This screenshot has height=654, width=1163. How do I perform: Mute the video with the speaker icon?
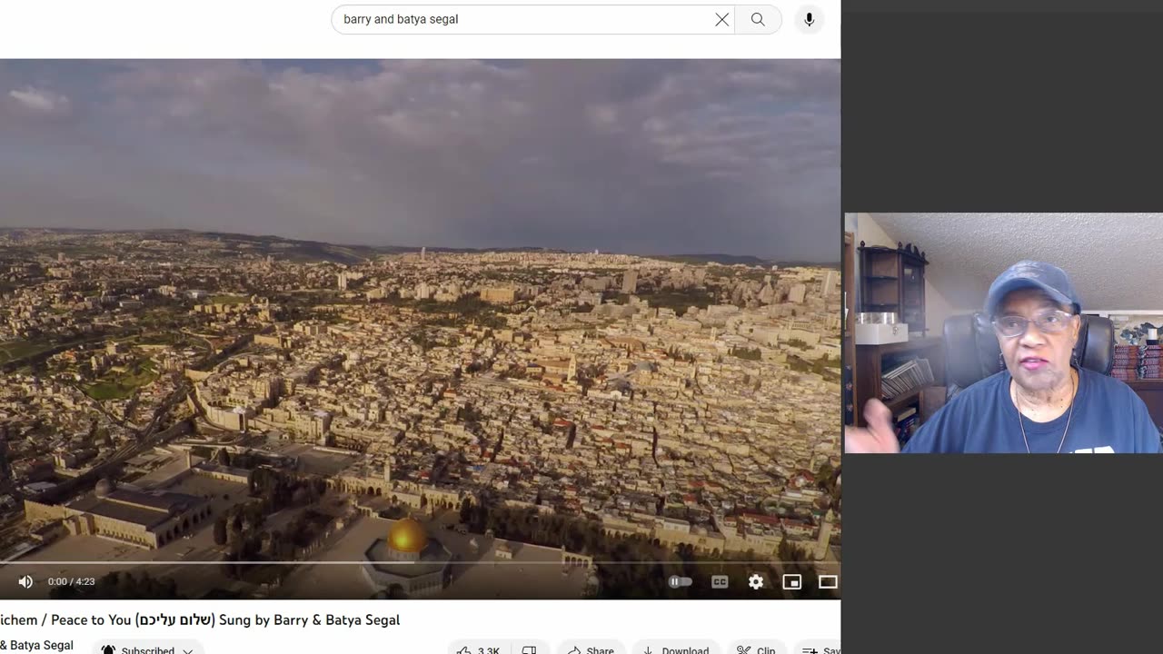pyautogui.click(x=25, y=581)
